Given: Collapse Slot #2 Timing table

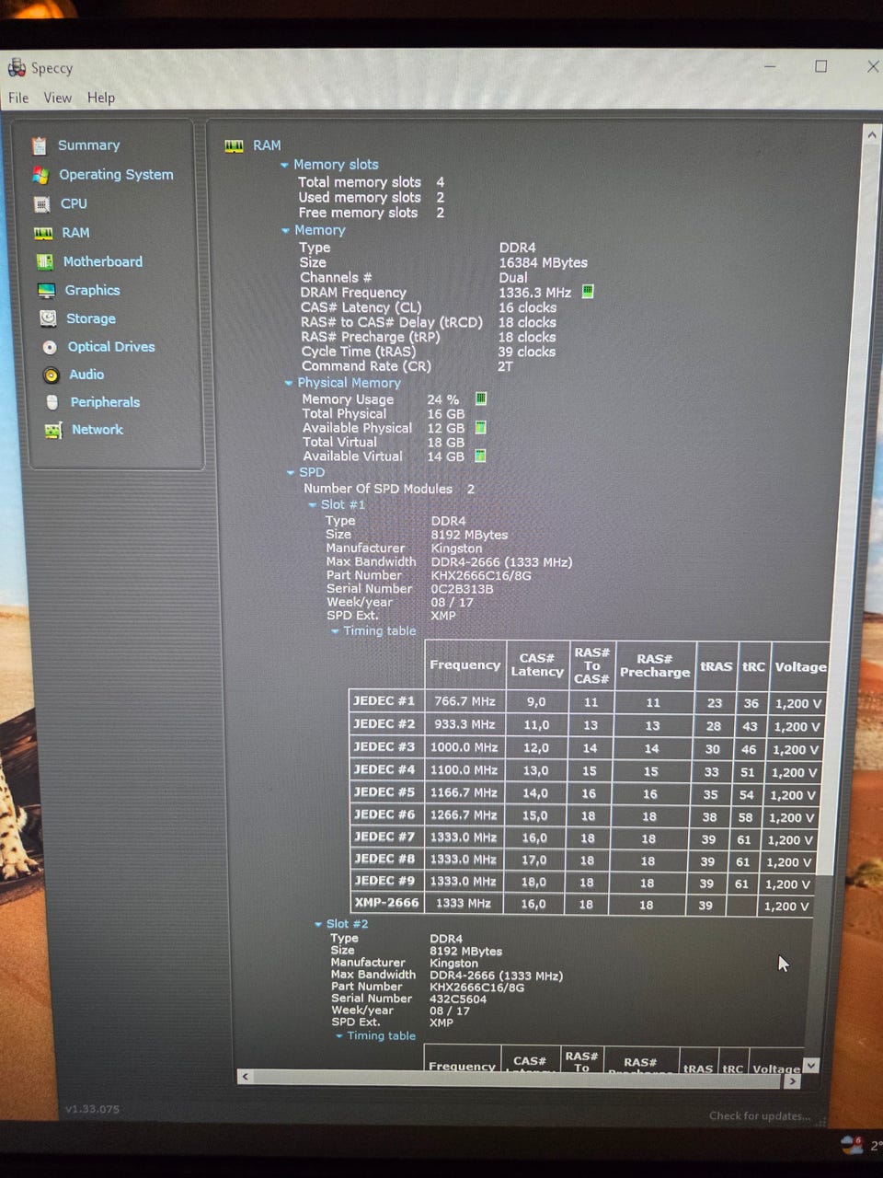Looking at the screenshot, I should click(x=339, y=1036).
